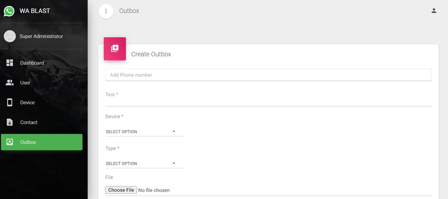This screenshot has height=199, width=448.
Task: Click the Super Administrator avatar
Action: [10, 36]
